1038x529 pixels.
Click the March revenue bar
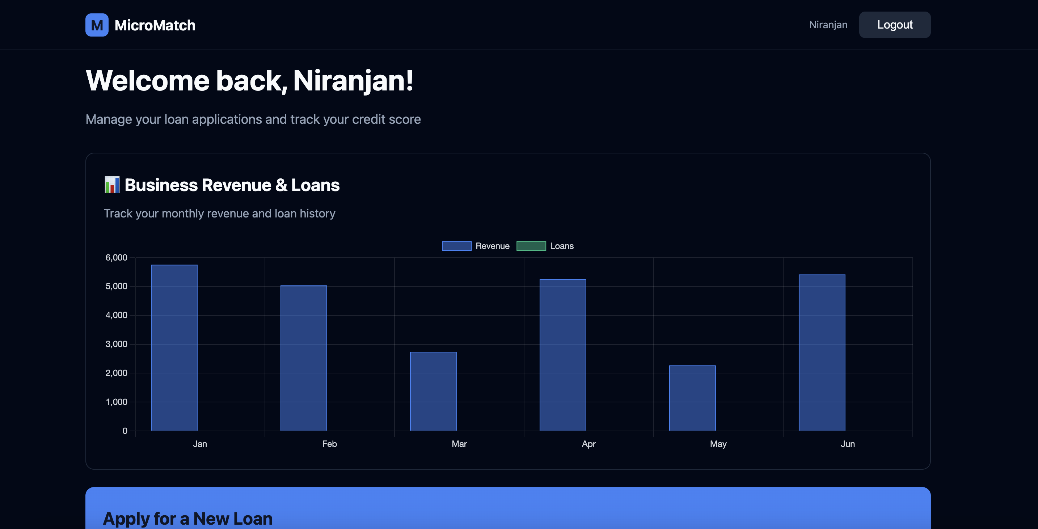(x=433, y=391)
